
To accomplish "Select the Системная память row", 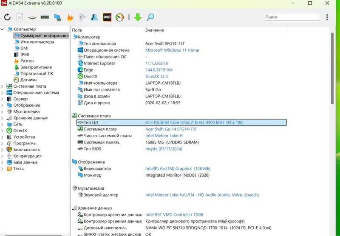I will click(182, 142).
